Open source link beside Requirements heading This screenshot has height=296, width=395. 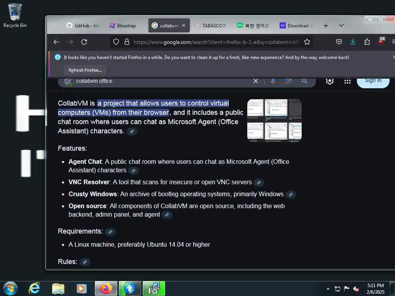(x=110, y=232)
